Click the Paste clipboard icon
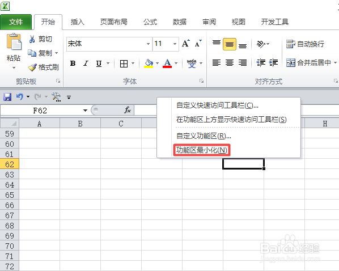339x271 pixels. [14, 41]
